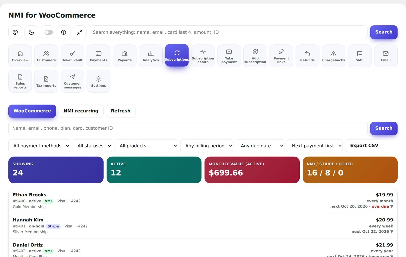Focus the subscription name, email, phone filter field
This screenshot has height=257, width=406.
tap(188, 128)
